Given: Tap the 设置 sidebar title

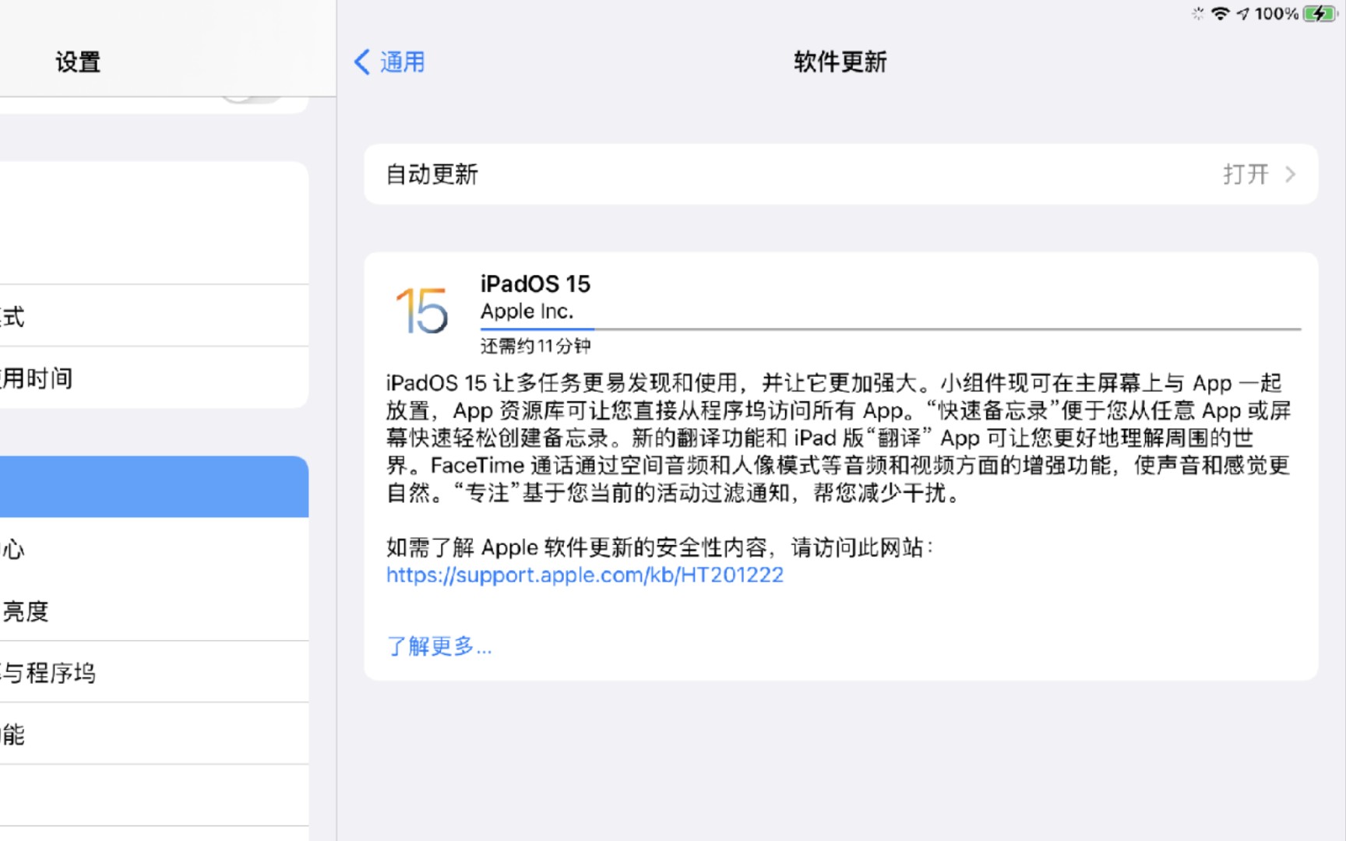Looking at the screenshot, I should point(78,62).
